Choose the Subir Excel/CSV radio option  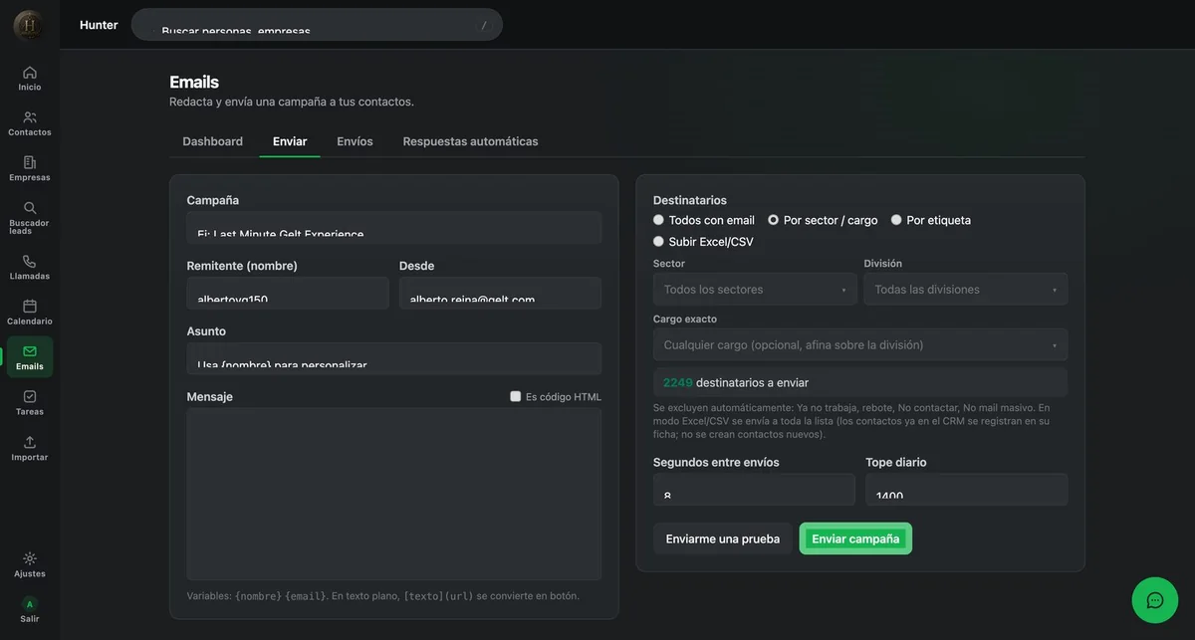tap(658, 242)
